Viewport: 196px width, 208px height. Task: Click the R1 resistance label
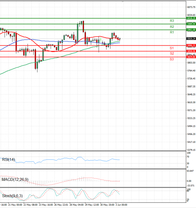click(x=172, y=32)
